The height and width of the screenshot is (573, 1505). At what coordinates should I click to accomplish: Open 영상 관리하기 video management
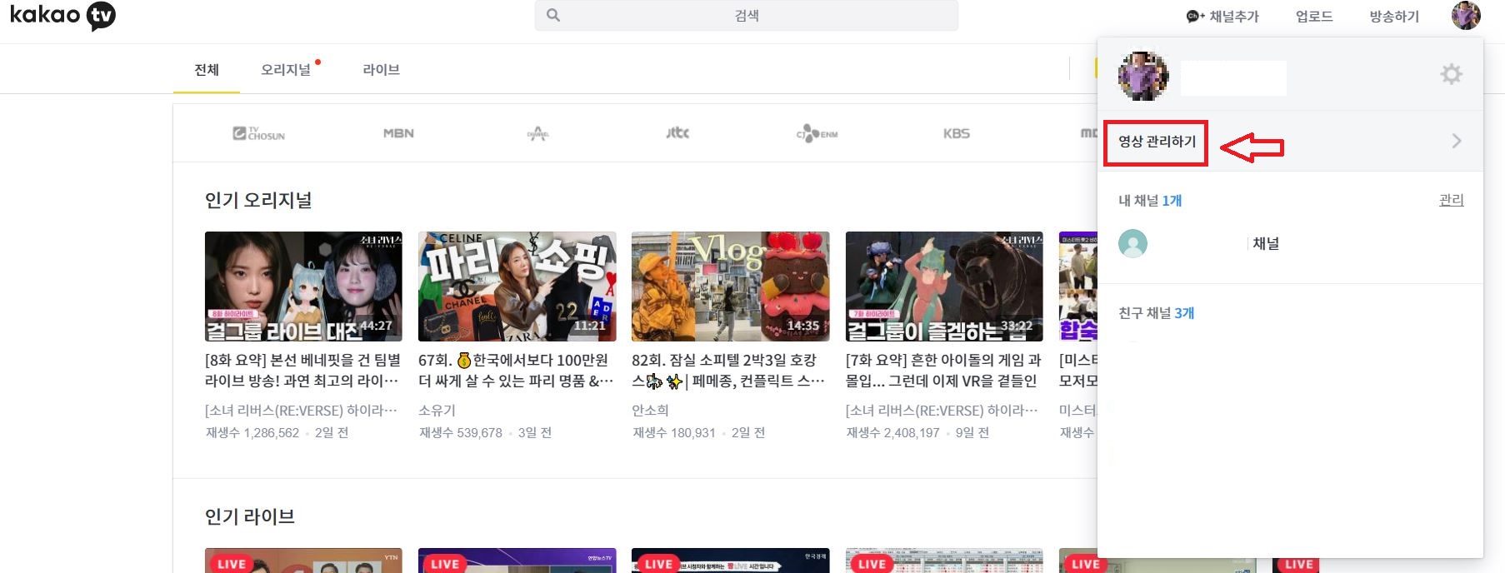(x=1157, y=142)
